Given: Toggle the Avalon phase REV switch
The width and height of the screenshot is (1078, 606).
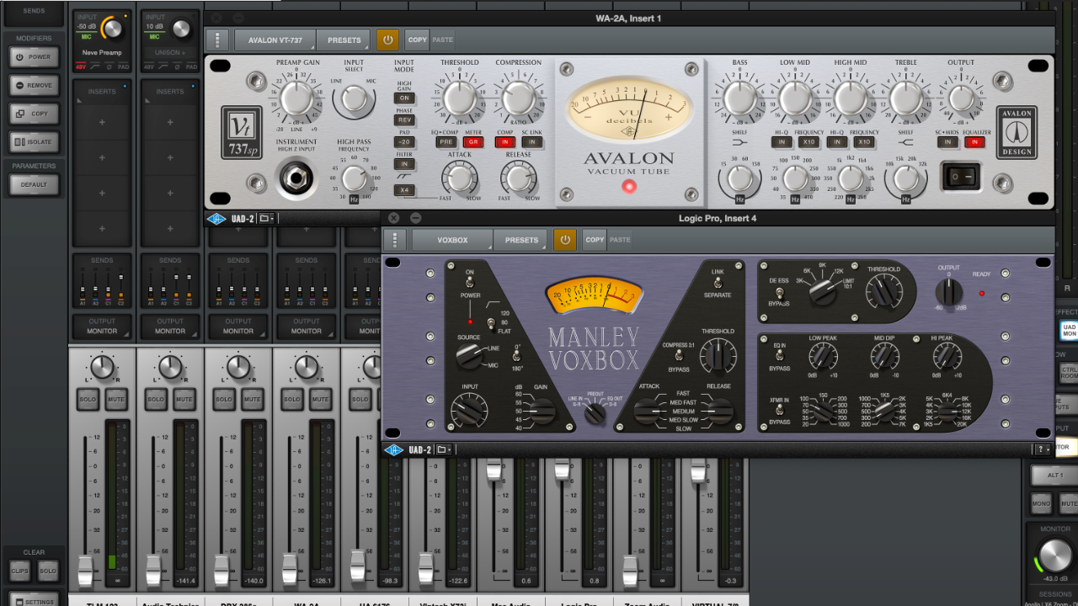Looking at the screenshot, I should tap(404, 120).
